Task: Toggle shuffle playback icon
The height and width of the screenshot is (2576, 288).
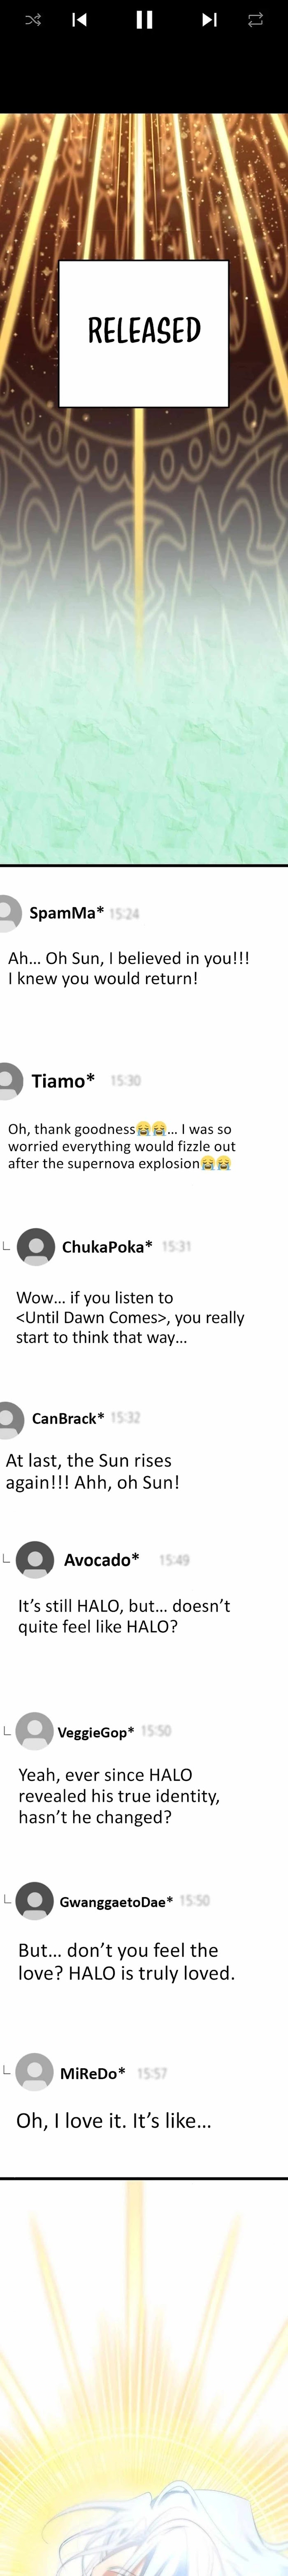Action: coord(33,19)
